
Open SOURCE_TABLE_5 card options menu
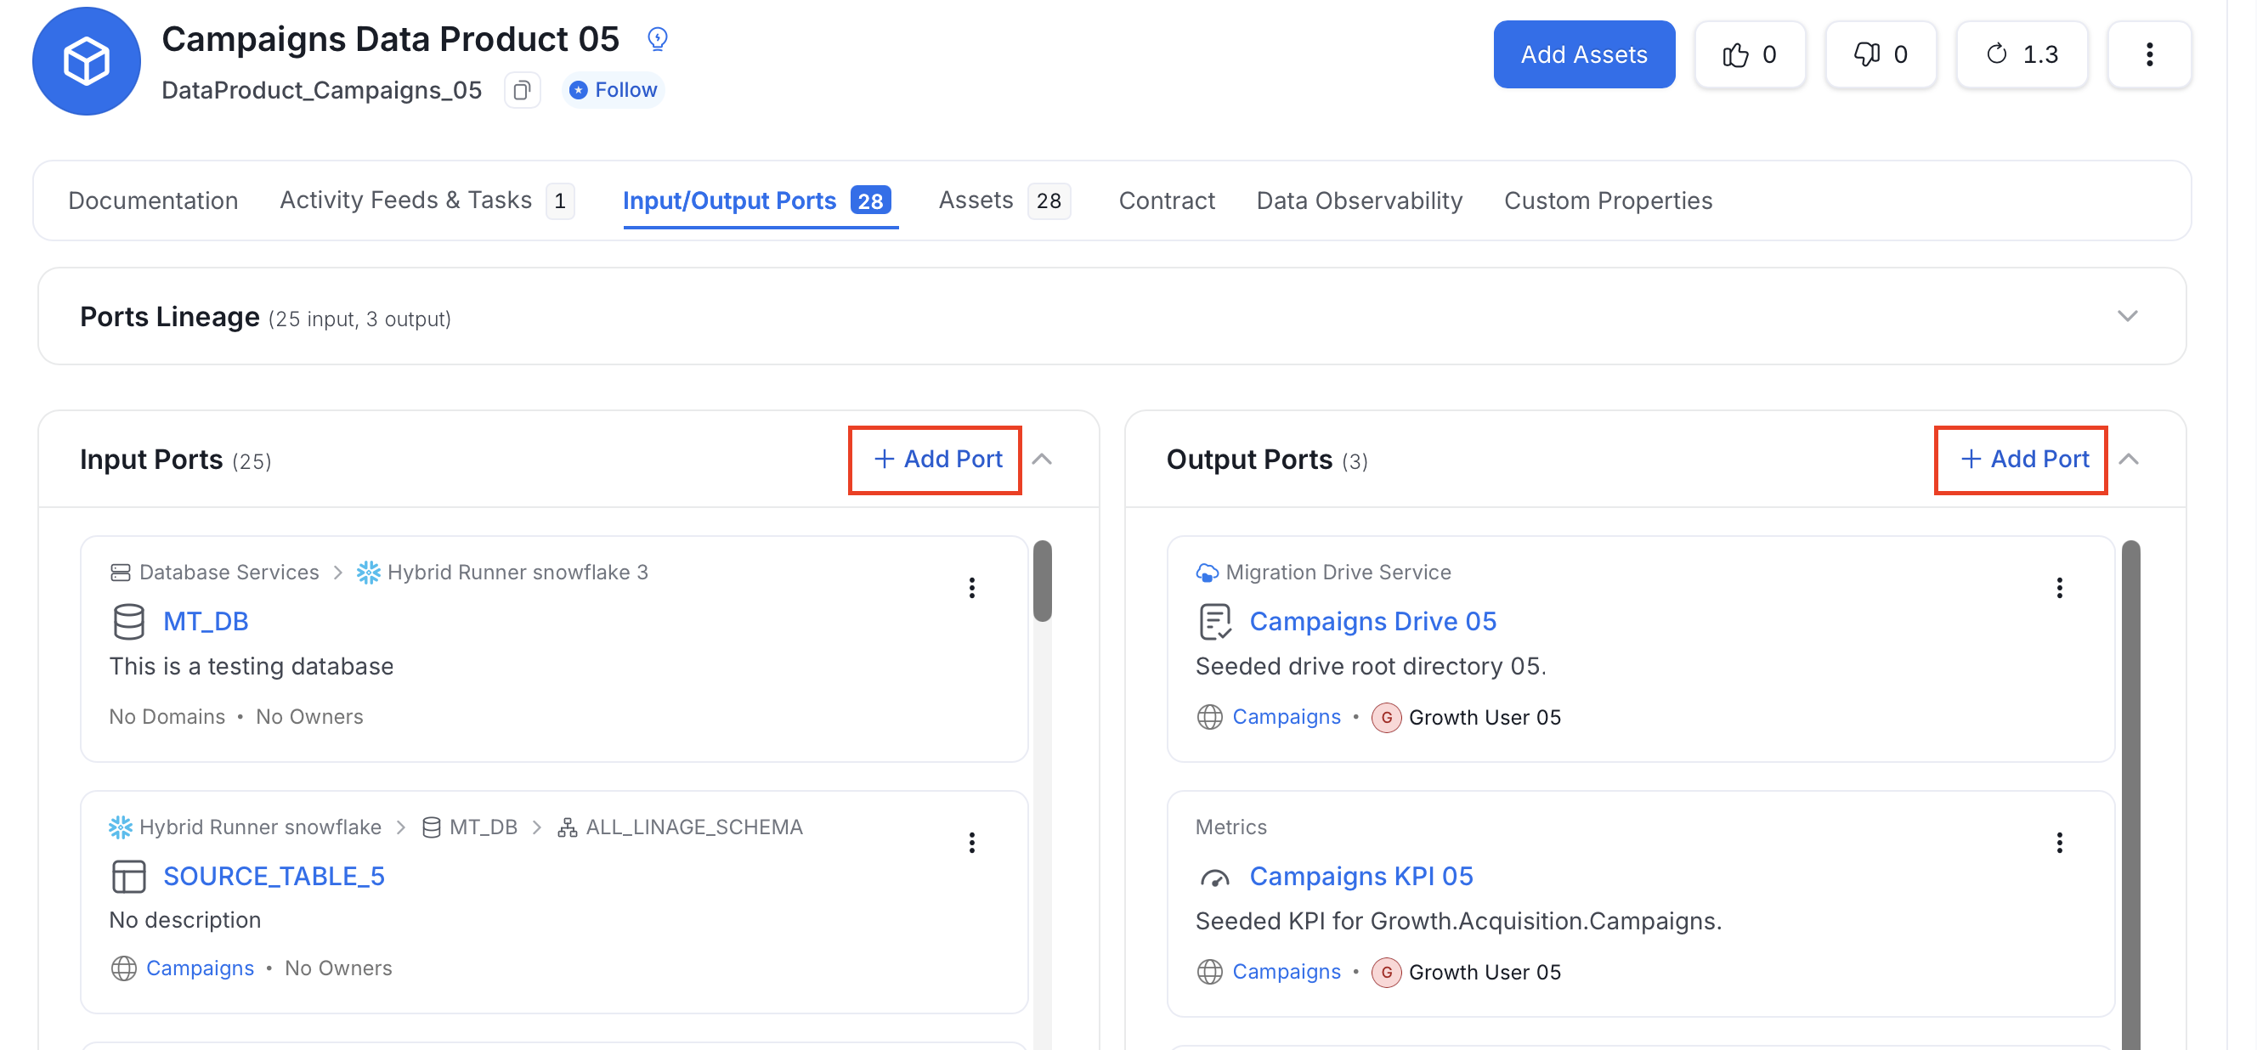click(x=971, y=843)
